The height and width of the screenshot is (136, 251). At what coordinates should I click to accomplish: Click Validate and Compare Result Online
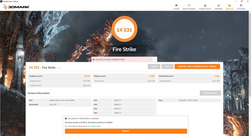point(197,67)
